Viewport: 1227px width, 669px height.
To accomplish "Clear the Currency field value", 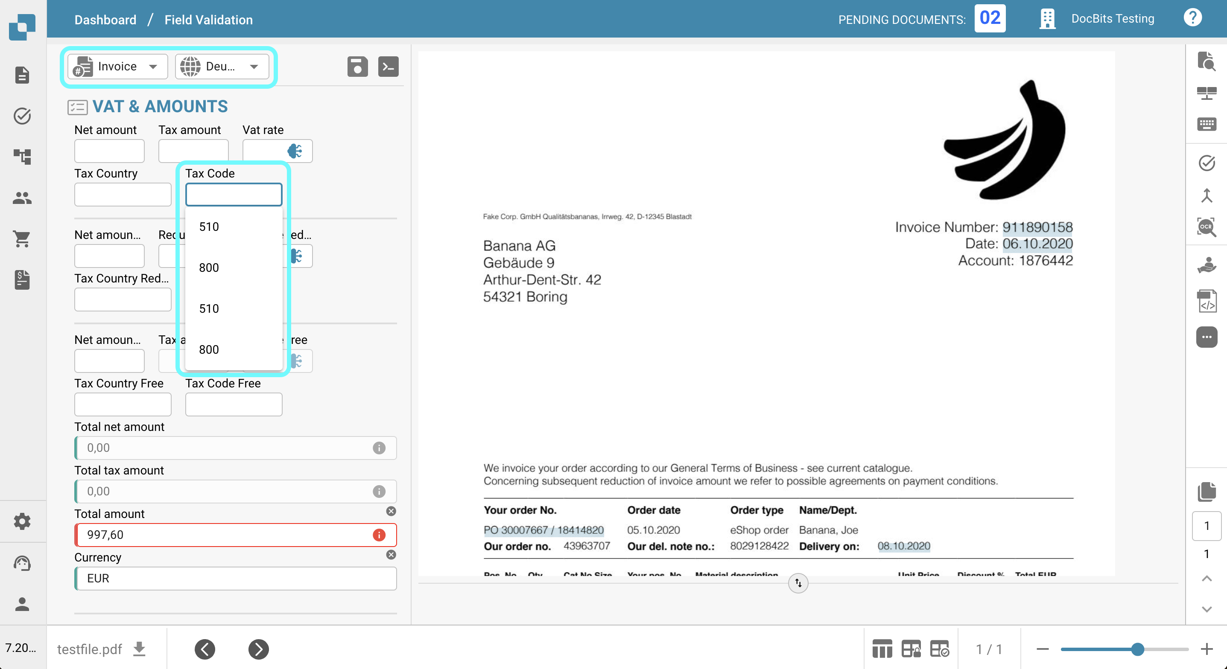I will tap(391, 554).
